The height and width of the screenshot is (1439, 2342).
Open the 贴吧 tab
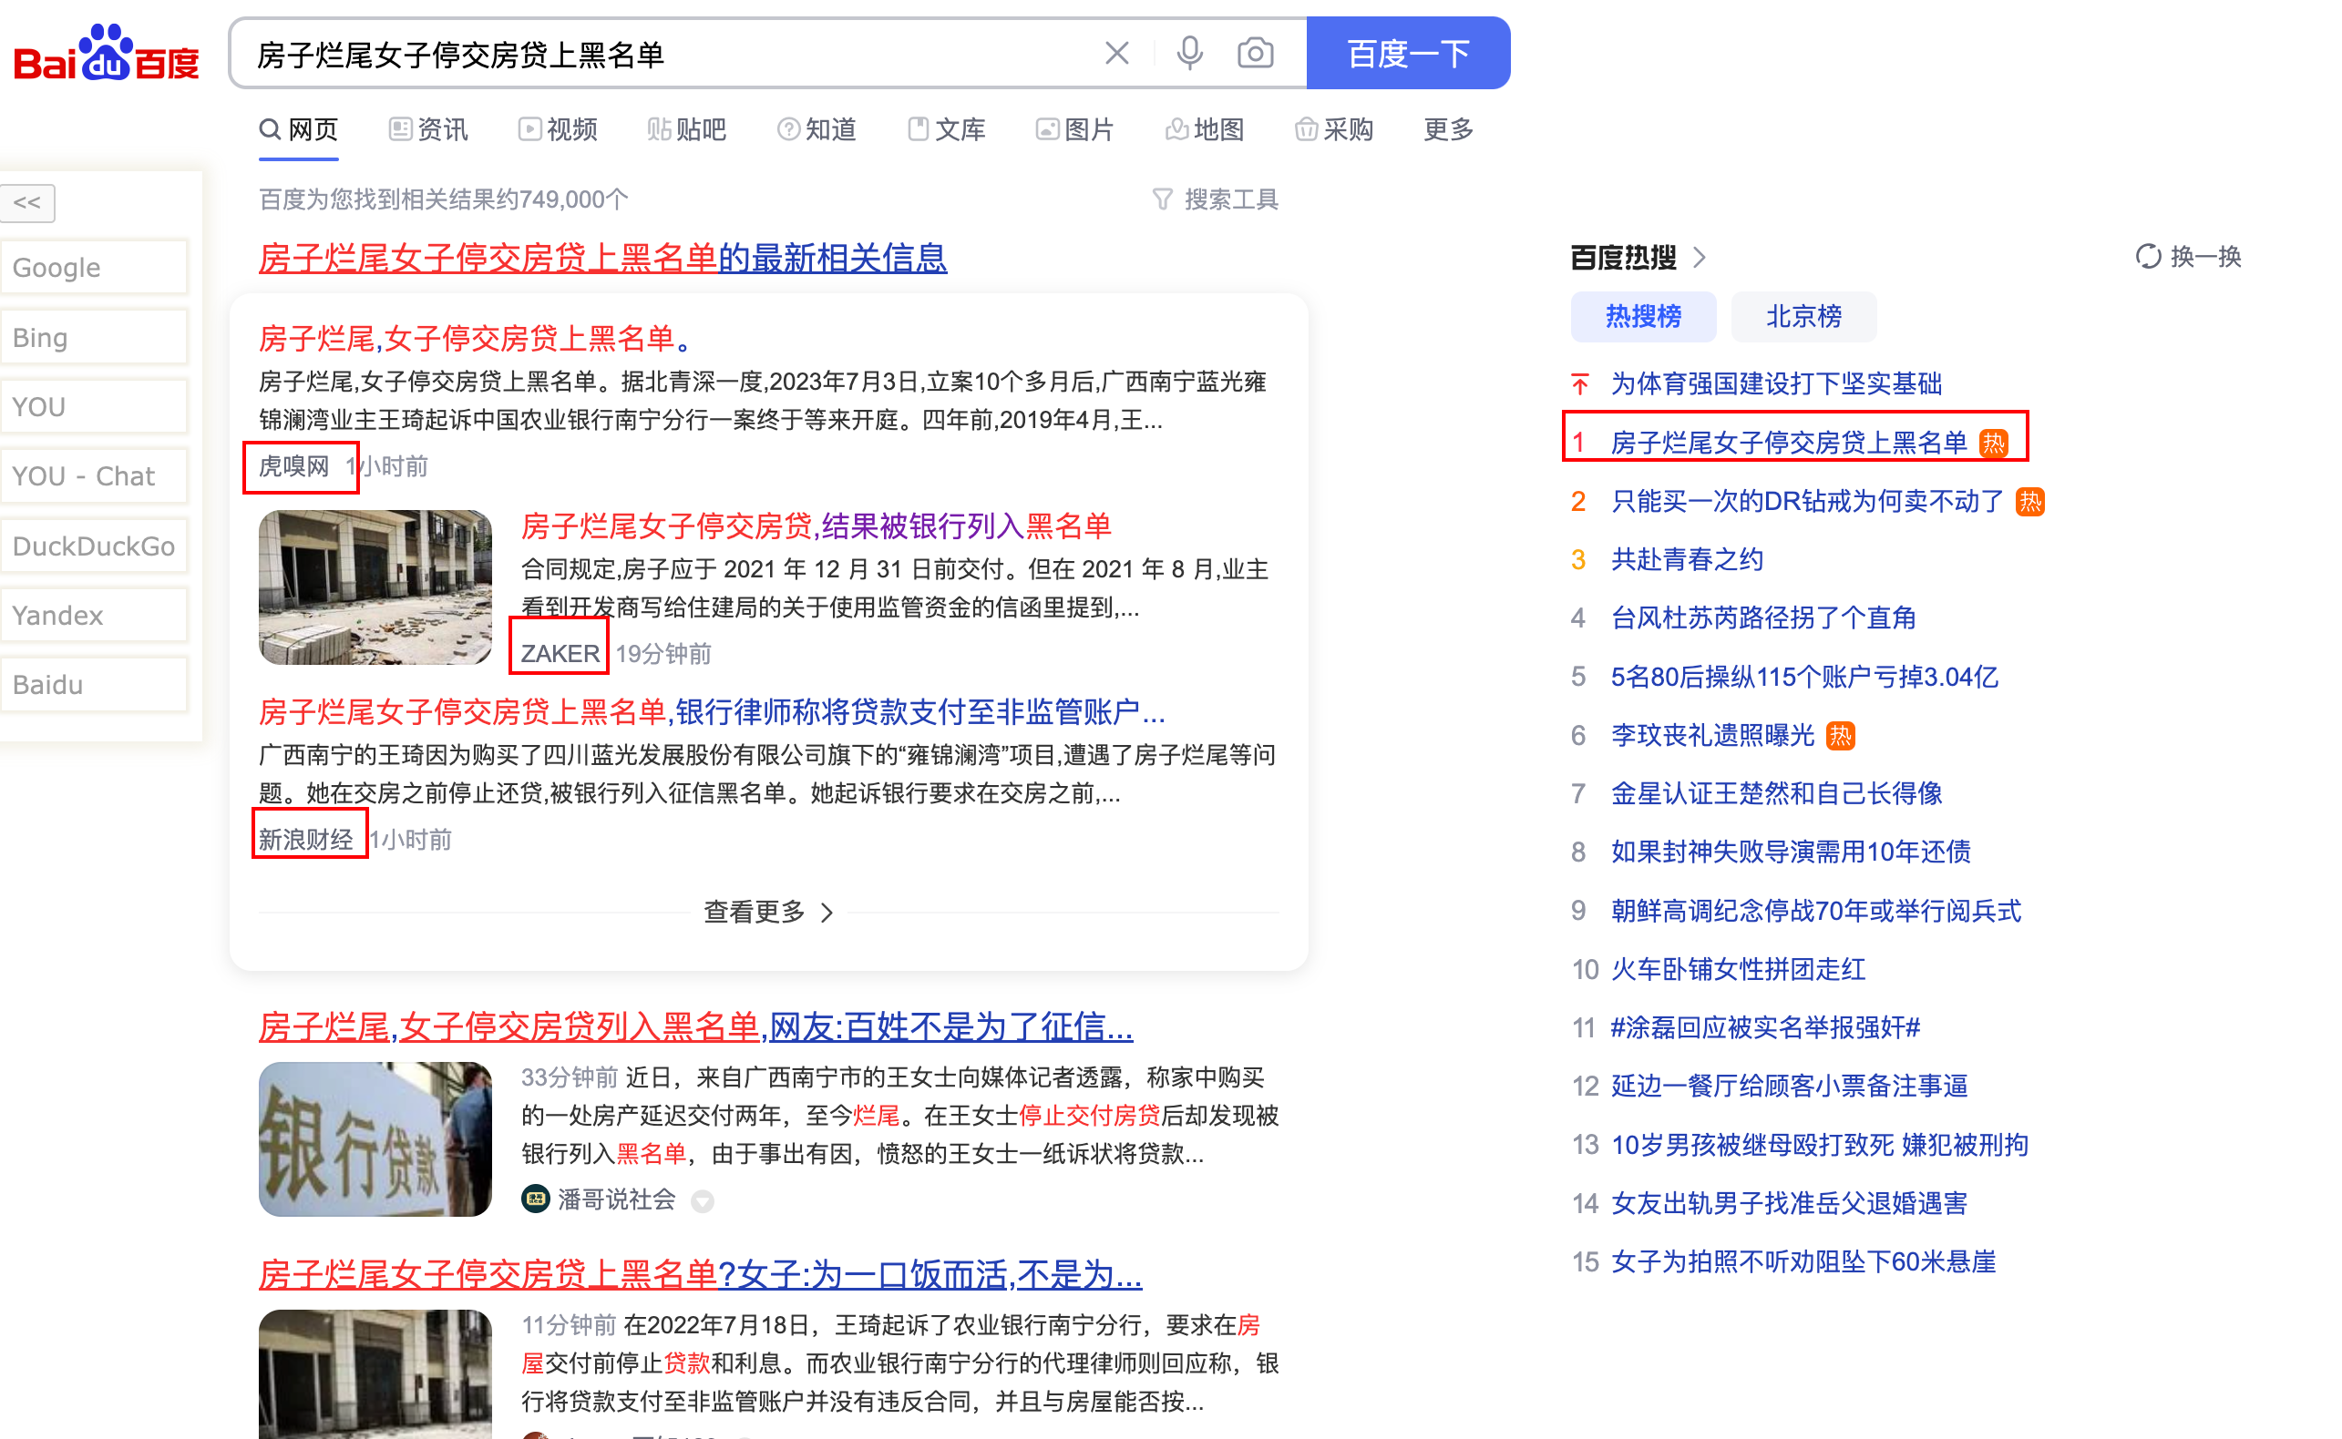point(686,129)
